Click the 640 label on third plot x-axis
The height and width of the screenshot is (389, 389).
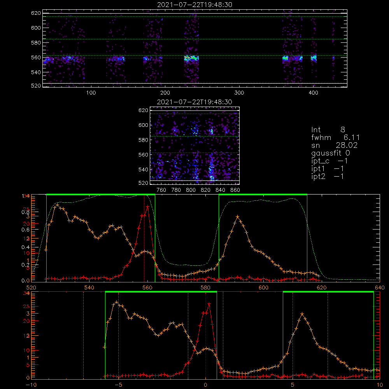point(380,287)
